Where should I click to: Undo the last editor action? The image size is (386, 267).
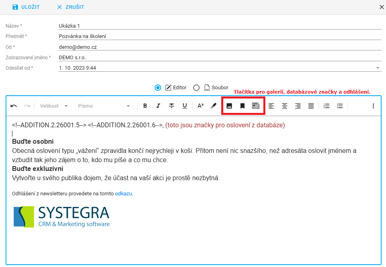(14, 106)
